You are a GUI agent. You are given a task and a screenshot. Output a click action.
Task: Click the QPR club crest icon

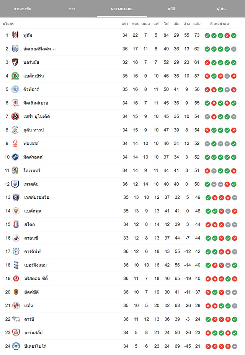(15, 89)
